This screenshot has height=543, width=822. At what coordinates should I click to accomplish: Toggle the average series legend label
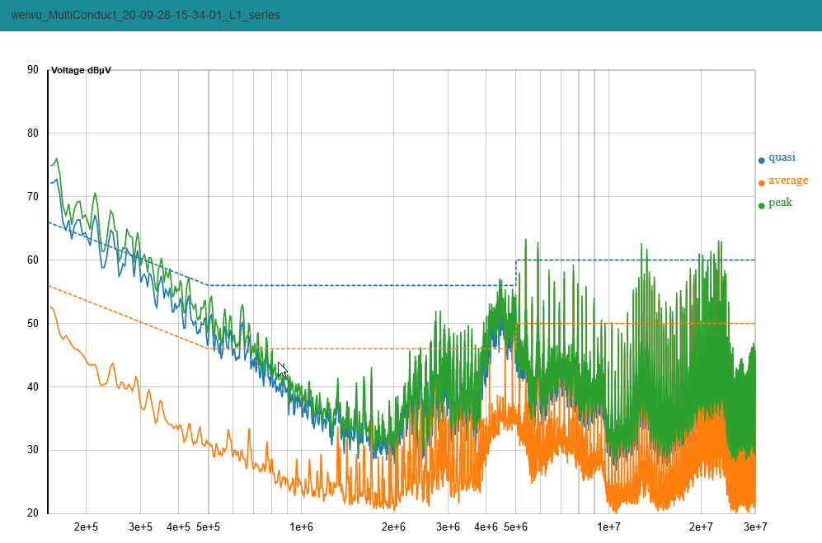click(x=788, y=180)
